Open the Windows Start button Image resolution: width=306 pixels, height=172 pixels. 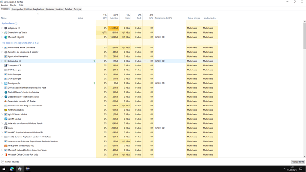click(x=4, y=169)
